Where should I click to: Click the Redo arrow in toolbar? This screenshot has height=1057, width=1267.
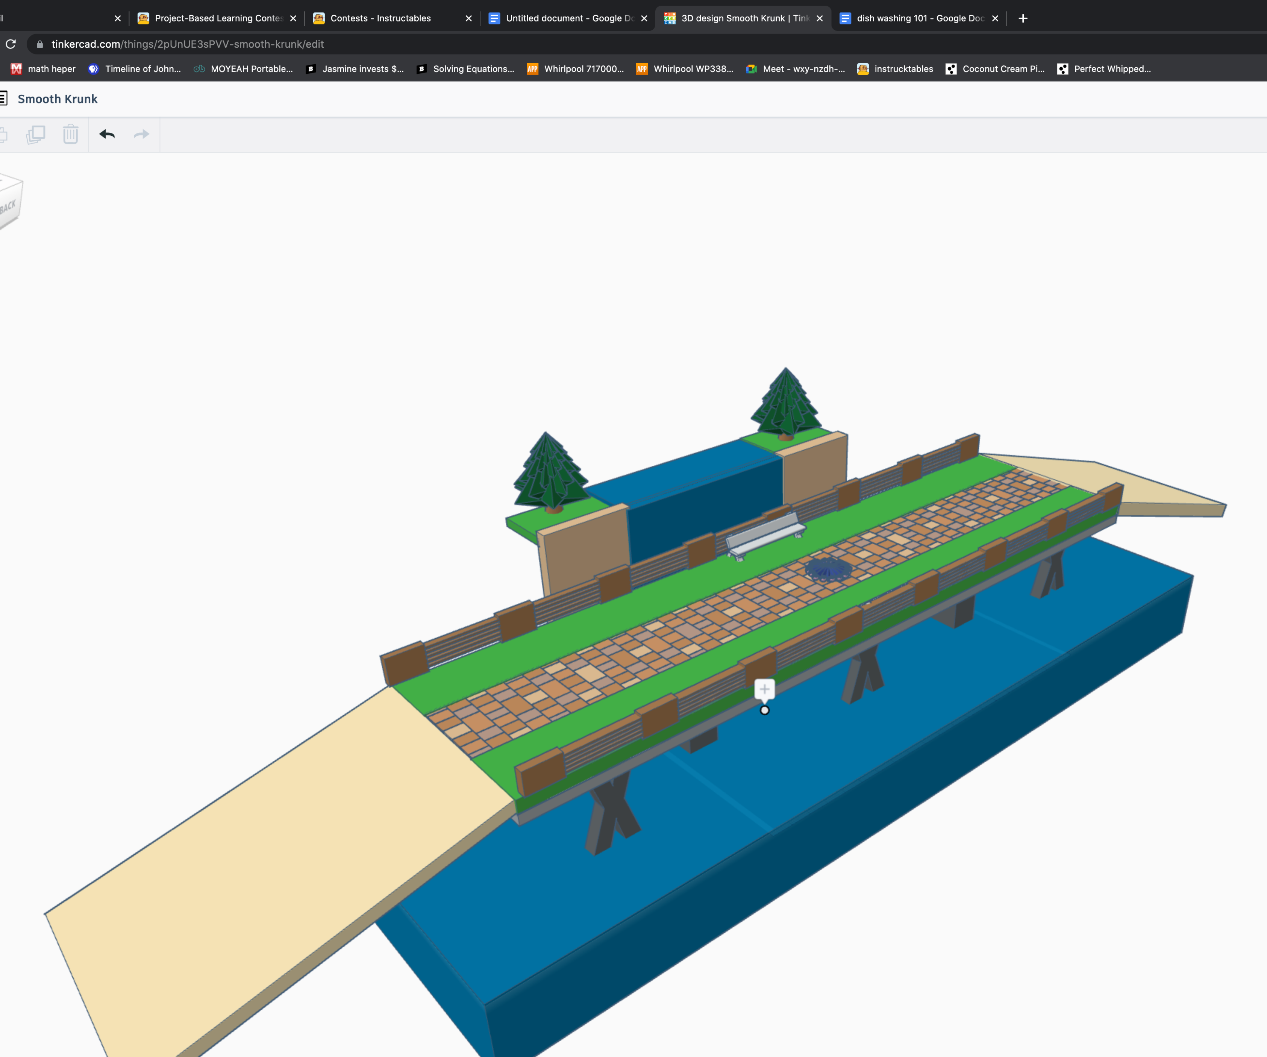141,134
